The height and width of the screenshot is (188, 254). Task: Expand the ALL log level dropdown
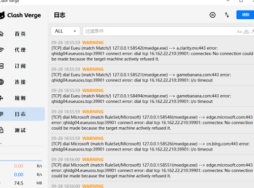(66, 31)
